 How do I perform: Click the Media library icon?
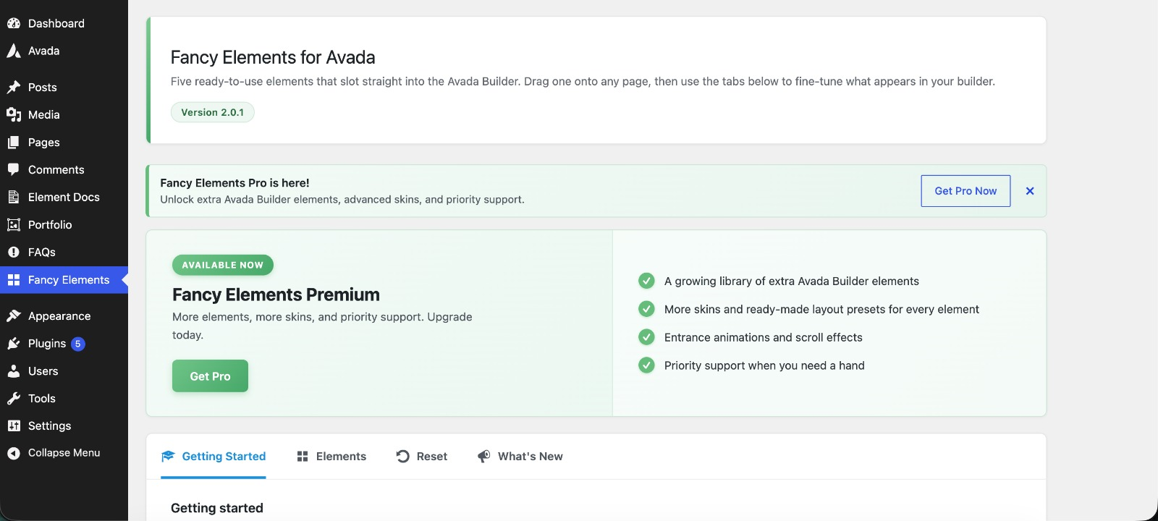click(x=13, y=114)
